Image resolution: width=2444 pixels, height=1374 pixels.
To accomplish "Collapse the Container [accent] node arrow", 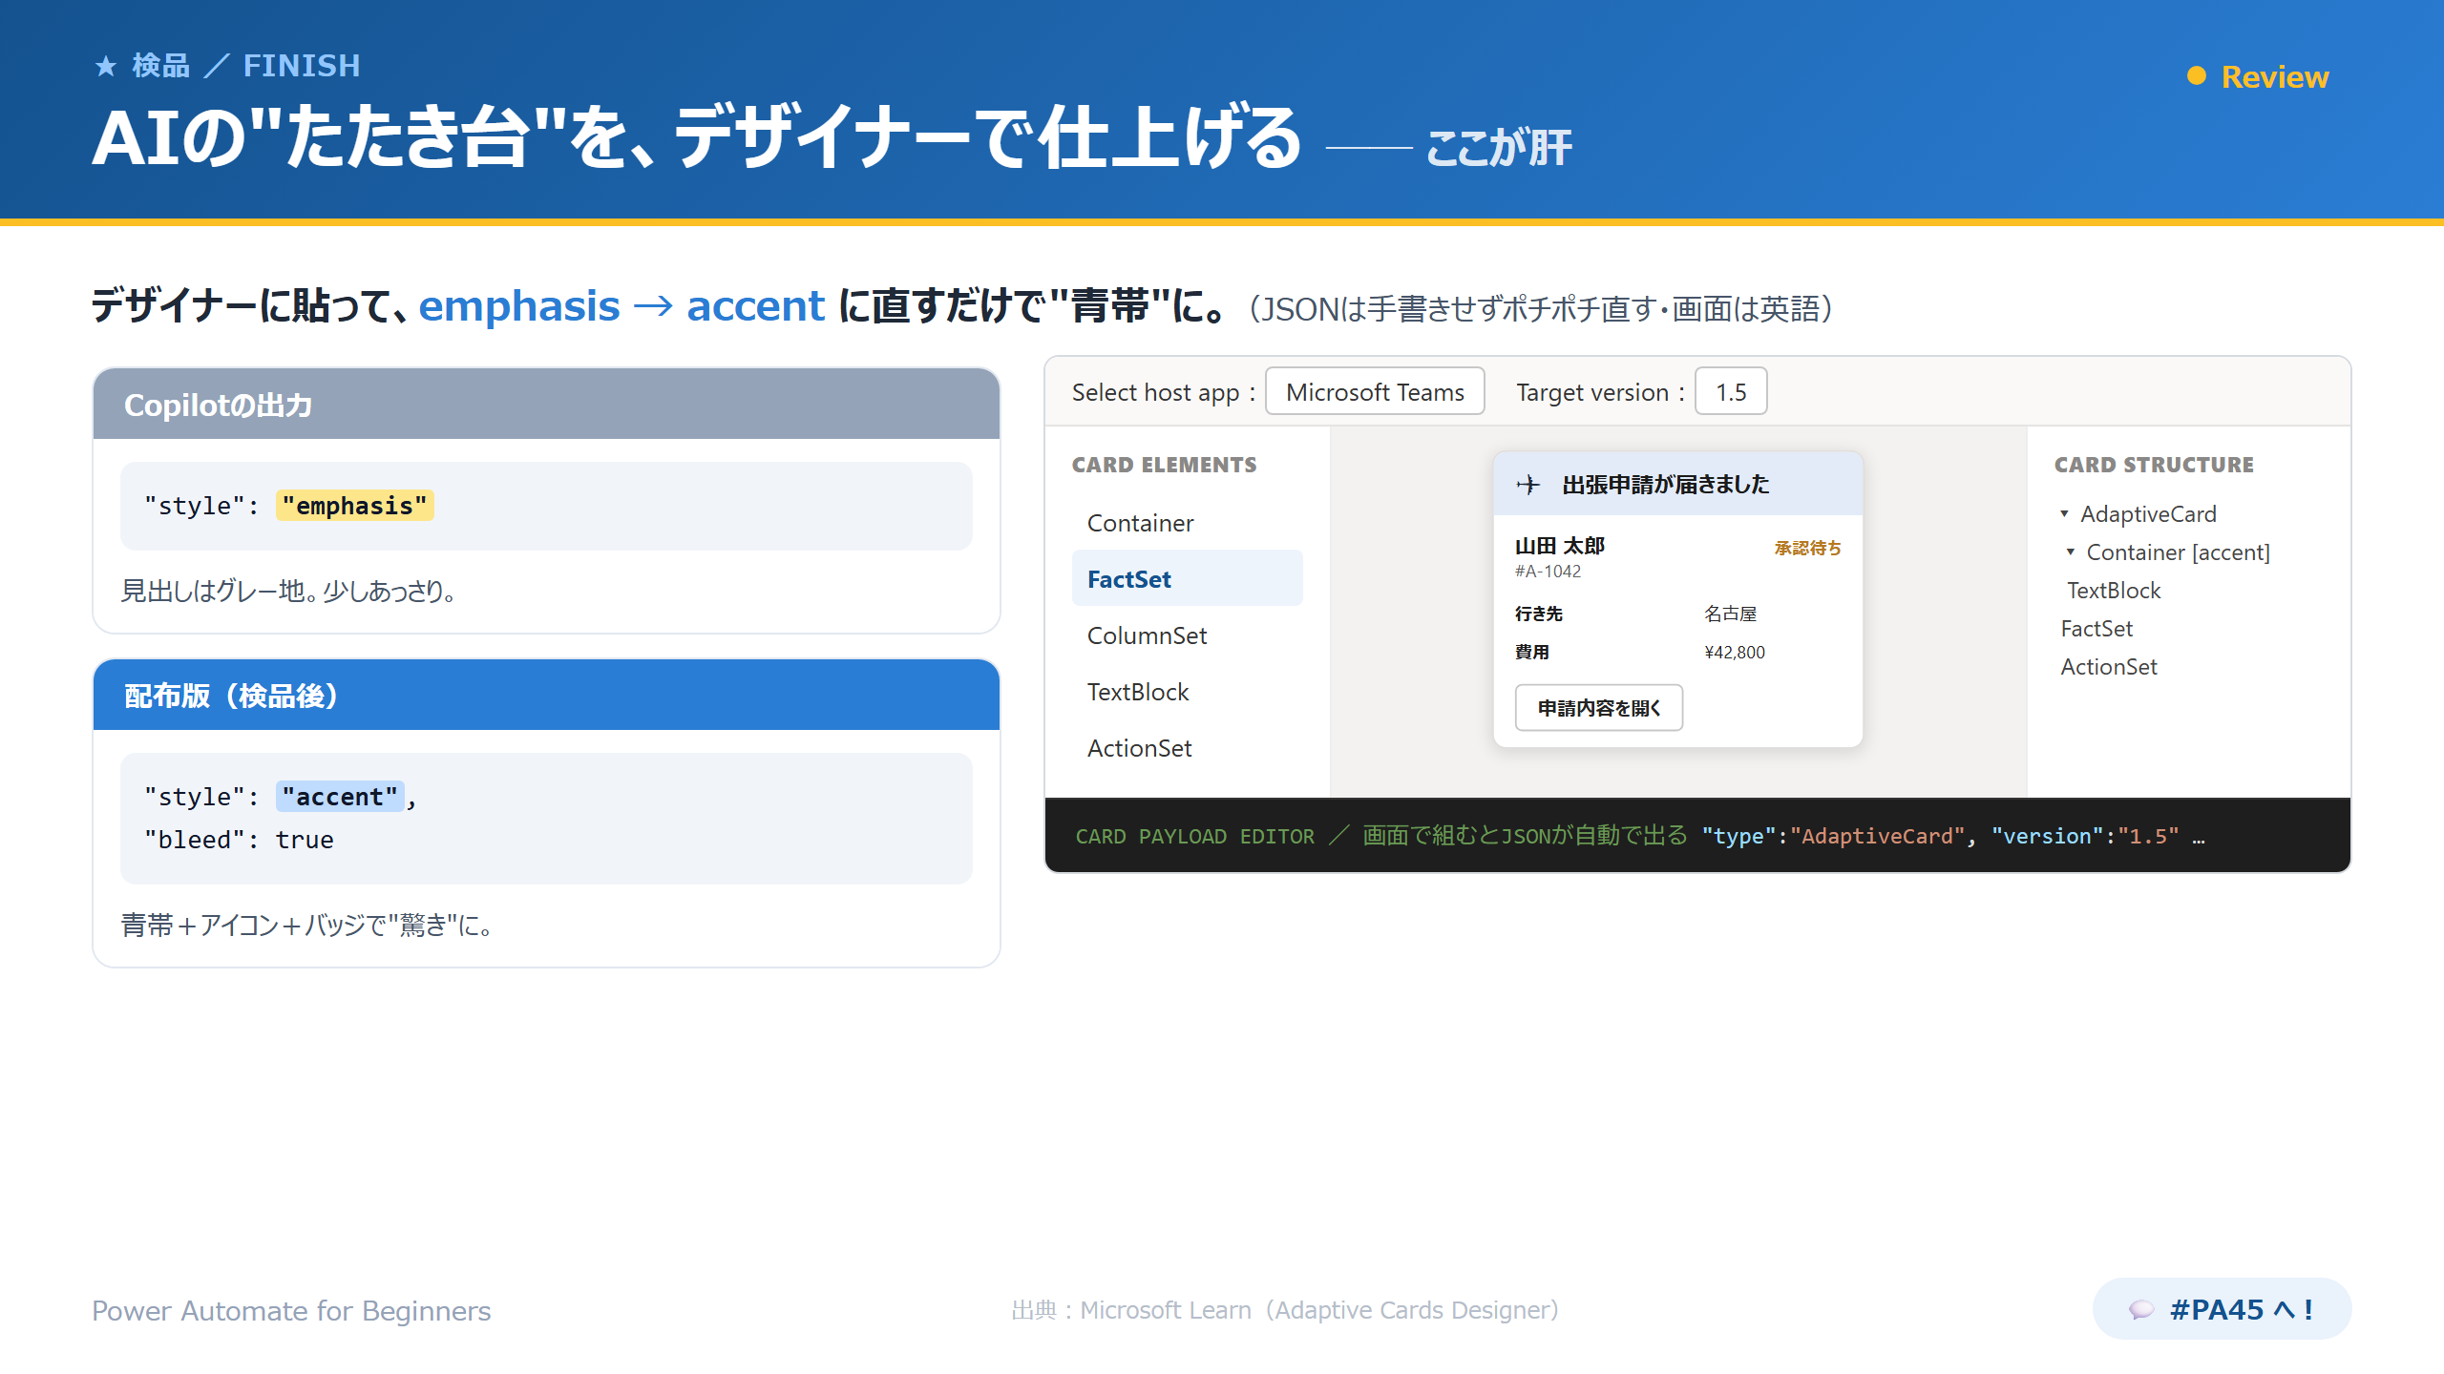I will coord(2070,552).
